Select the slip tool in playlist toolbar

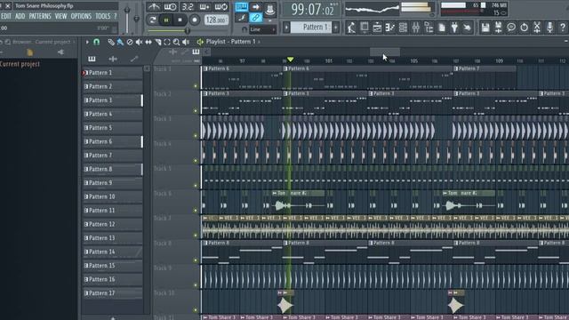pos(148,42)
